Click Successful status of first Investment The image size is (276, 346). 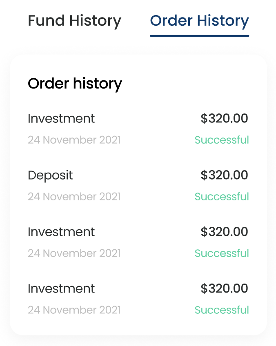coord(222,140)
